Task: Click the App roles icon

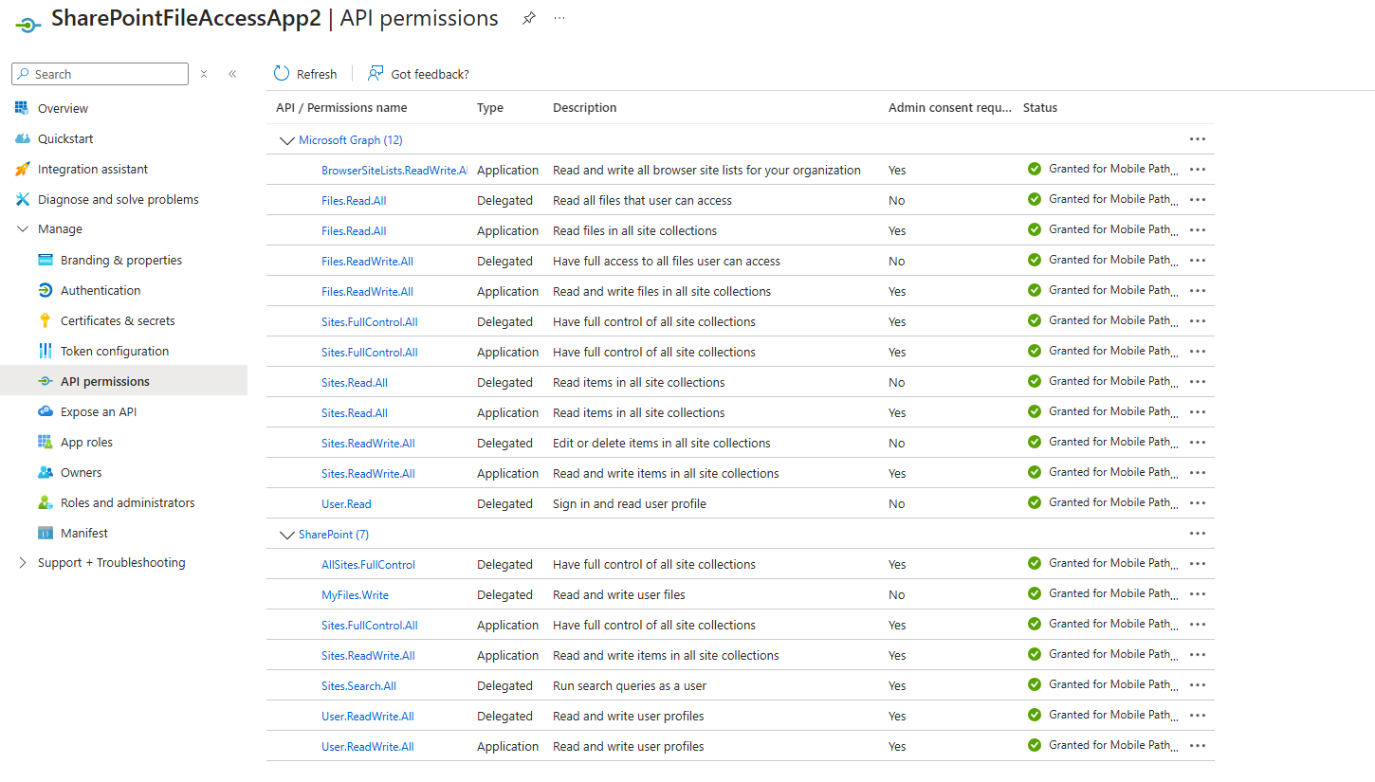Action: [45, 442]
